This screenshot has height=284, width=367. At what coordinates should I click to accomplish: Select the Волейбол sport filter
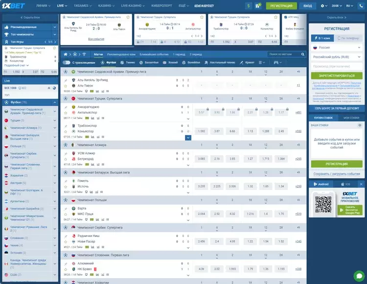tap(191, 63)
